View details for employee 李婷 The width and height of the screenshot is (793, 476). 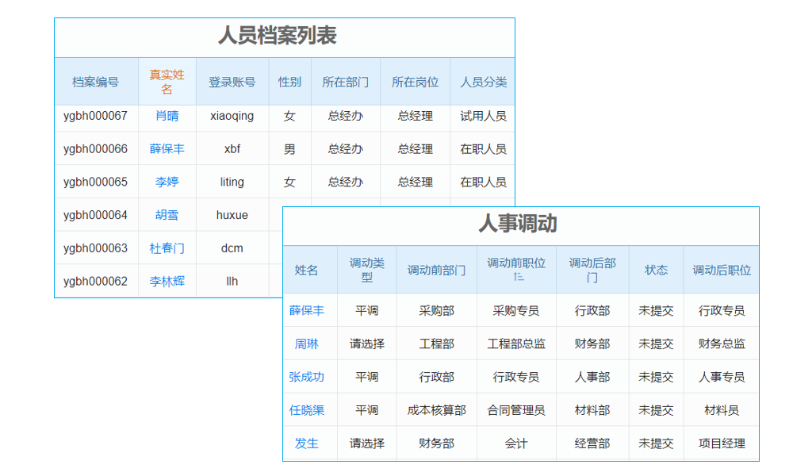[x=167, y=182]
